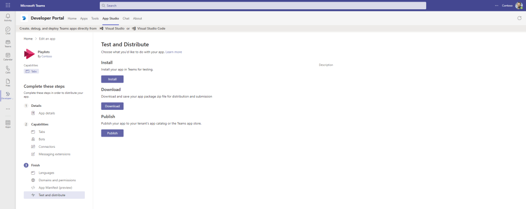Open Calls from the left rail
526x209 pixels.
click(x=8, y=69)
